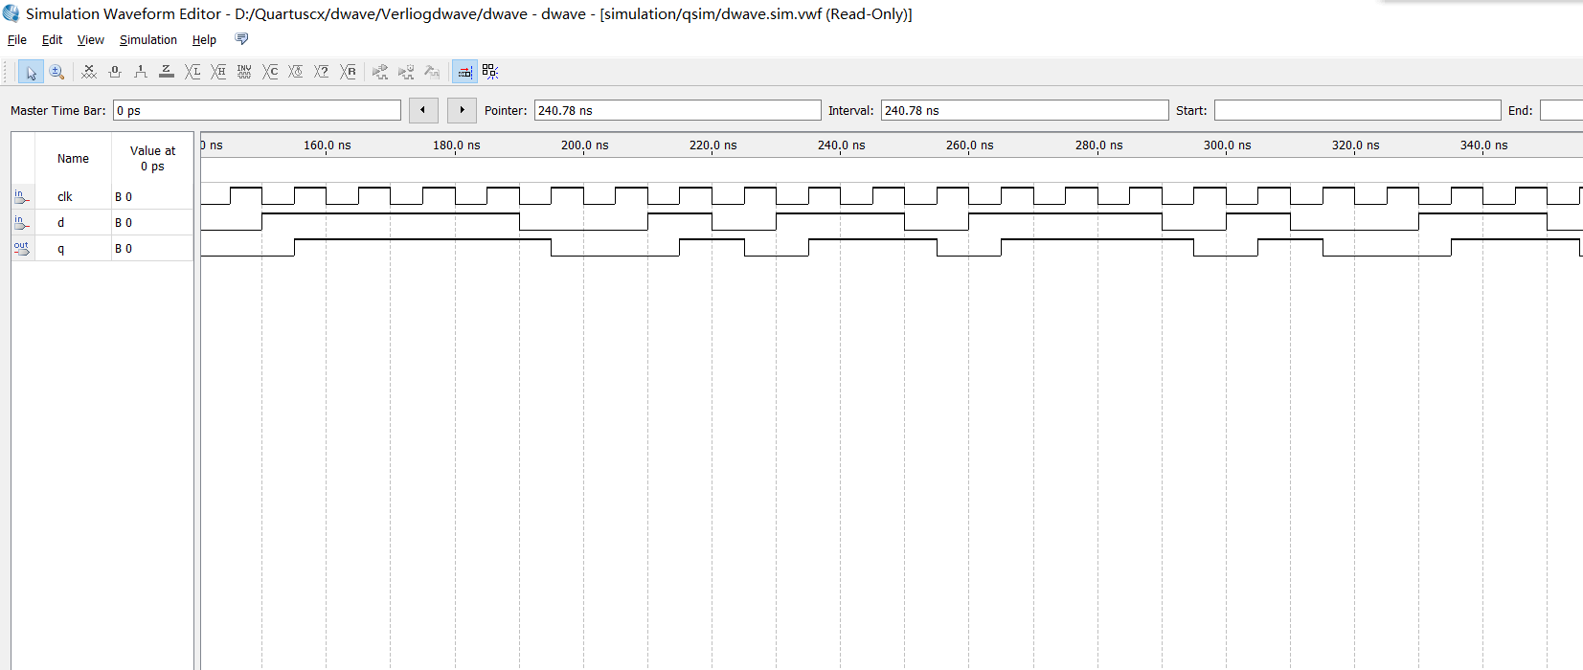
Task: Open the File menu
Action: tap(17, 40)
